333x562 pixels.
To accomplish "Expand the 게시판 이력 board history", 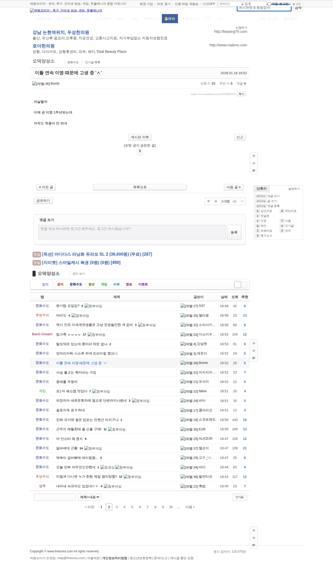I will 140,137.
